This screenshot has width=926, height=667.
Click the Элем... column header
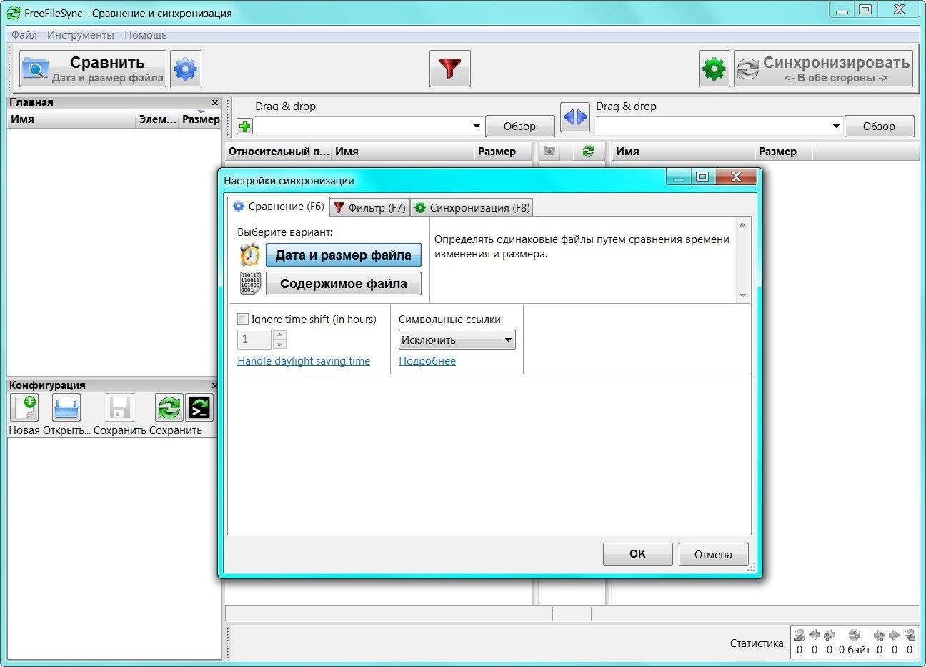pos(157,119)
